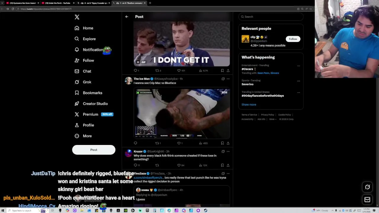Open the floating messages envelope button

(367, 200)
